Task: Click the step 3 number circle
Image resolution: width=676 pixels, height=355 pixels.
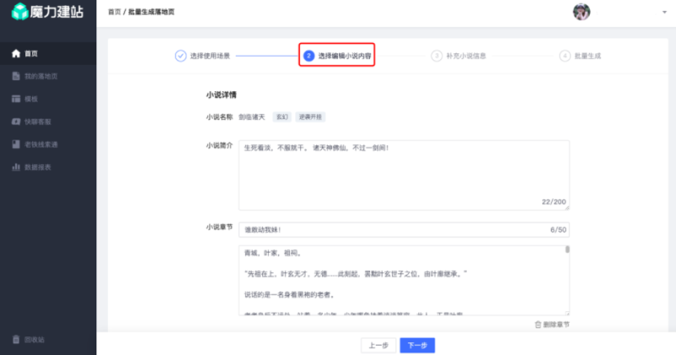Action: coord(437,56)
